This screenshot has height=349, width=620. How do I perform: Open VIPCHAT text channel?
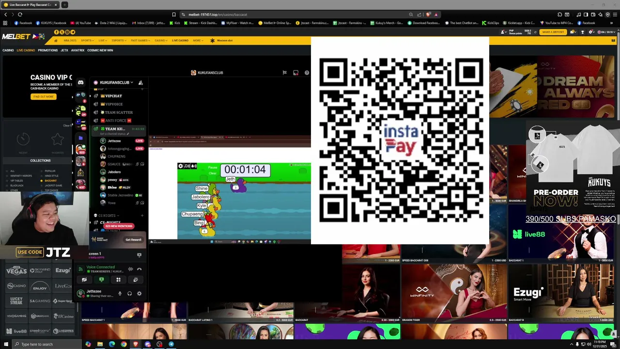pyautogui.click(x=114, y=96)
